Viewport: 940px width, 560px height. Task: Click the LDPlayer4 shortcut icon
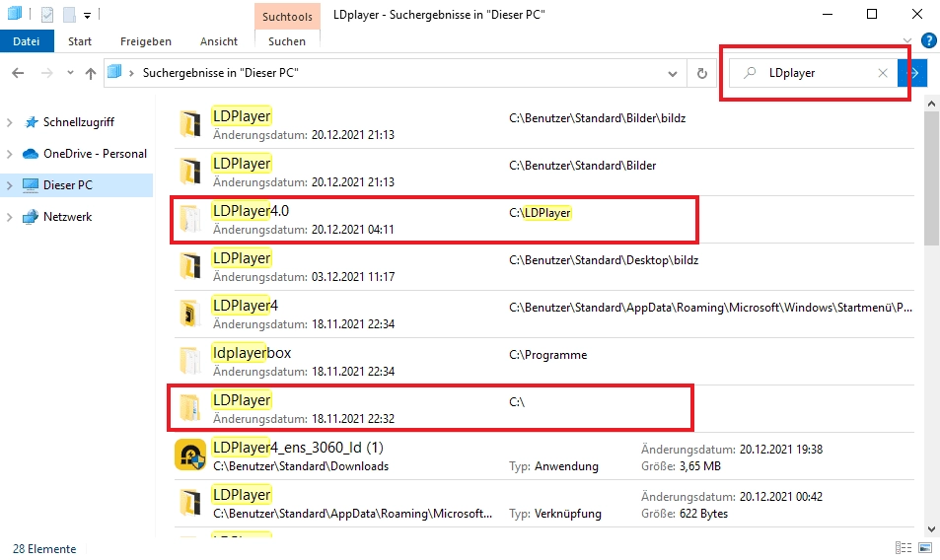[190, 314]
